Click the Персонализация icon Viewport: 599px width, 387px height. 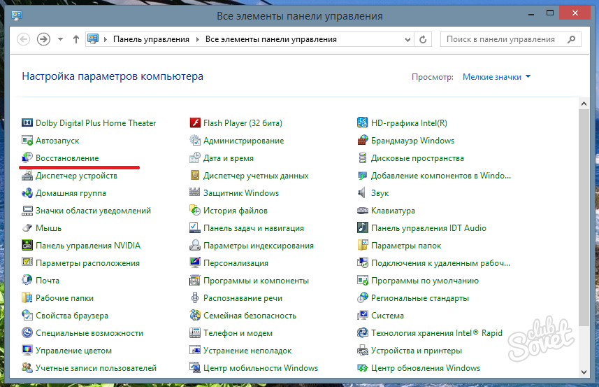(x=195, y=263)
